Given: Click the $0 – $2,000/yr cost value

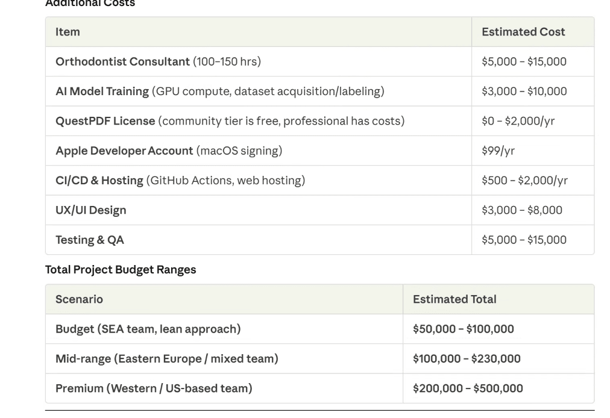Looking at the screenshot, I should point(518,121).
